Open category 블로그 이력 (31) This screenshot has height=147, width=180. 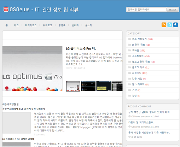click(x=141, y=67)
